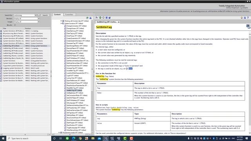Screen dimensions: 251x141
Task: Open the notification center icon
Action: point(247,138)
